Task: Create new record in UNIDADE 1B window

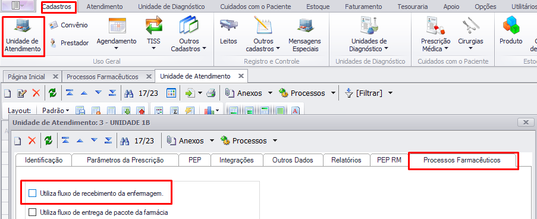Action: tap(17, 140)
